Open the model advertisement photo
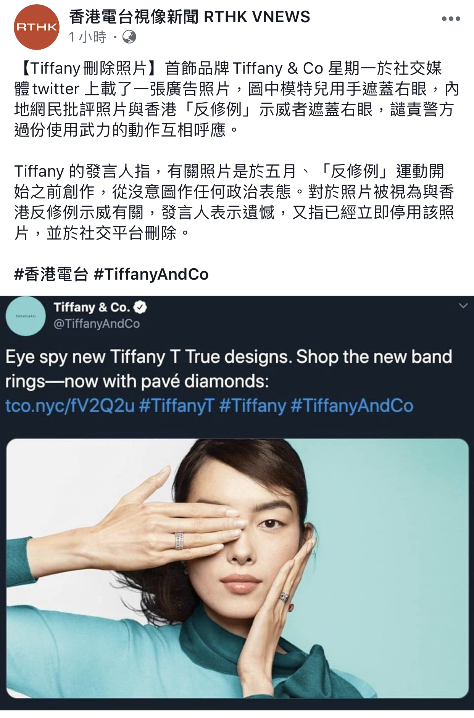The width and height of the screenshot is (474, 718). (x=237, y=568)
